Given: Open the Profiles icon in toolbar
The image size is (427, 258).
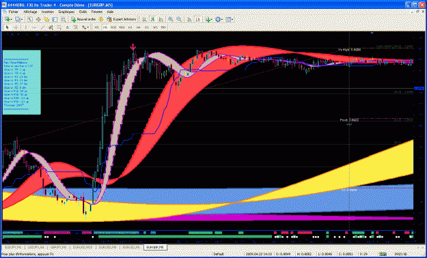Looking at the screenshot, I should click(18, 19).
